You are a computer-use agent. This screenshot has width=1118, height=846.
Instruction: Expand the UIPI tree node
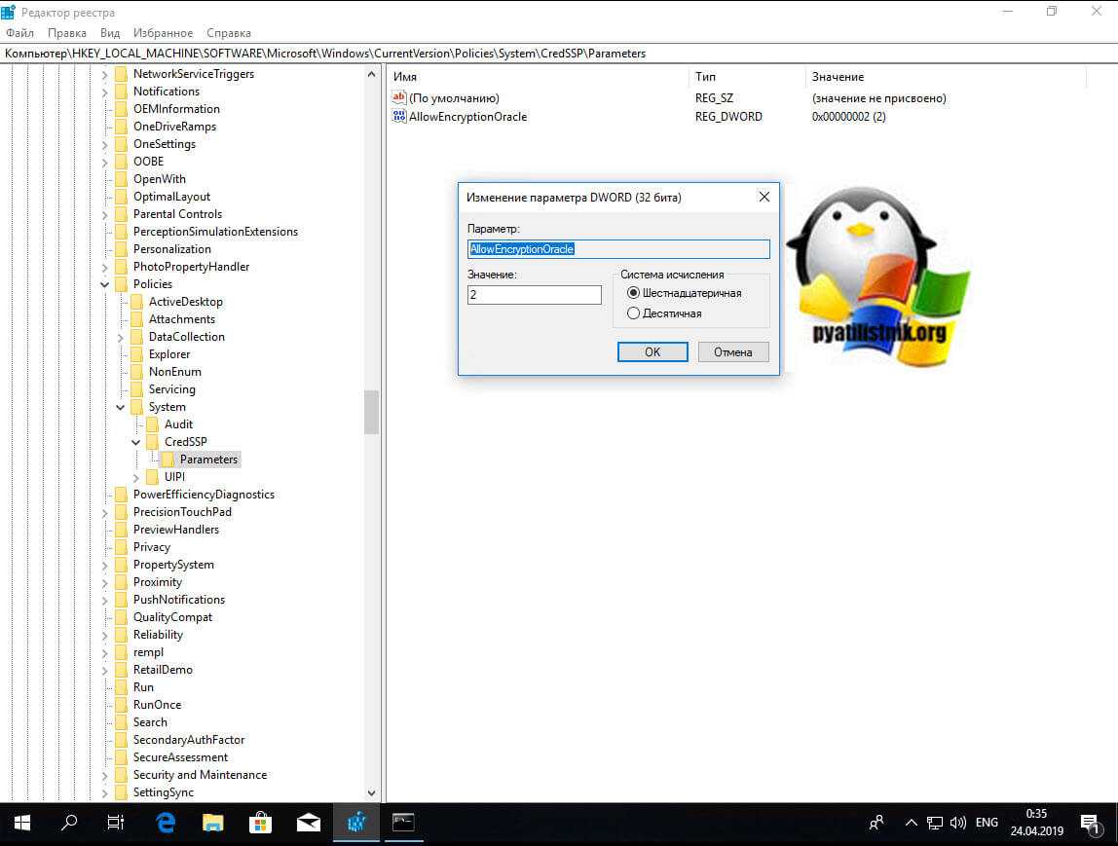click(x=136, y=477)
